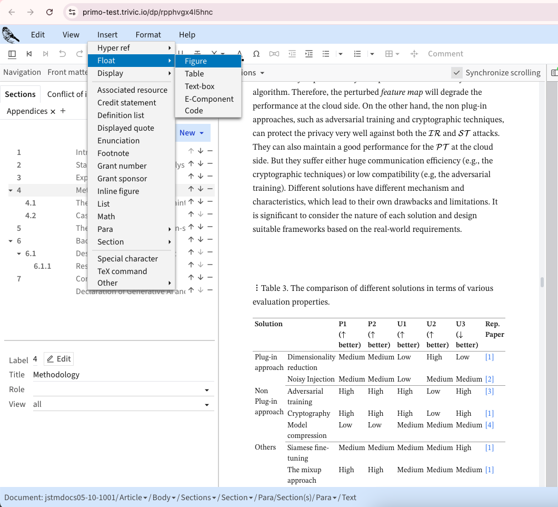Select Table from the Float submenu

(x=194, y=74)
